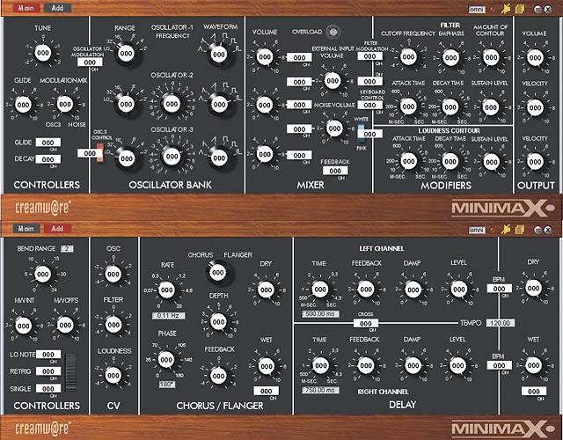Click the 500.00 ms left delay time field
563x440 pixels.
[320, 314]
